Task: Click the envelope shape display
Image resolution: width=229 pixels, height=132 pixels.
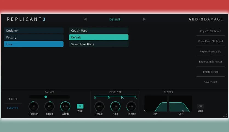Action: coord(115,97)
